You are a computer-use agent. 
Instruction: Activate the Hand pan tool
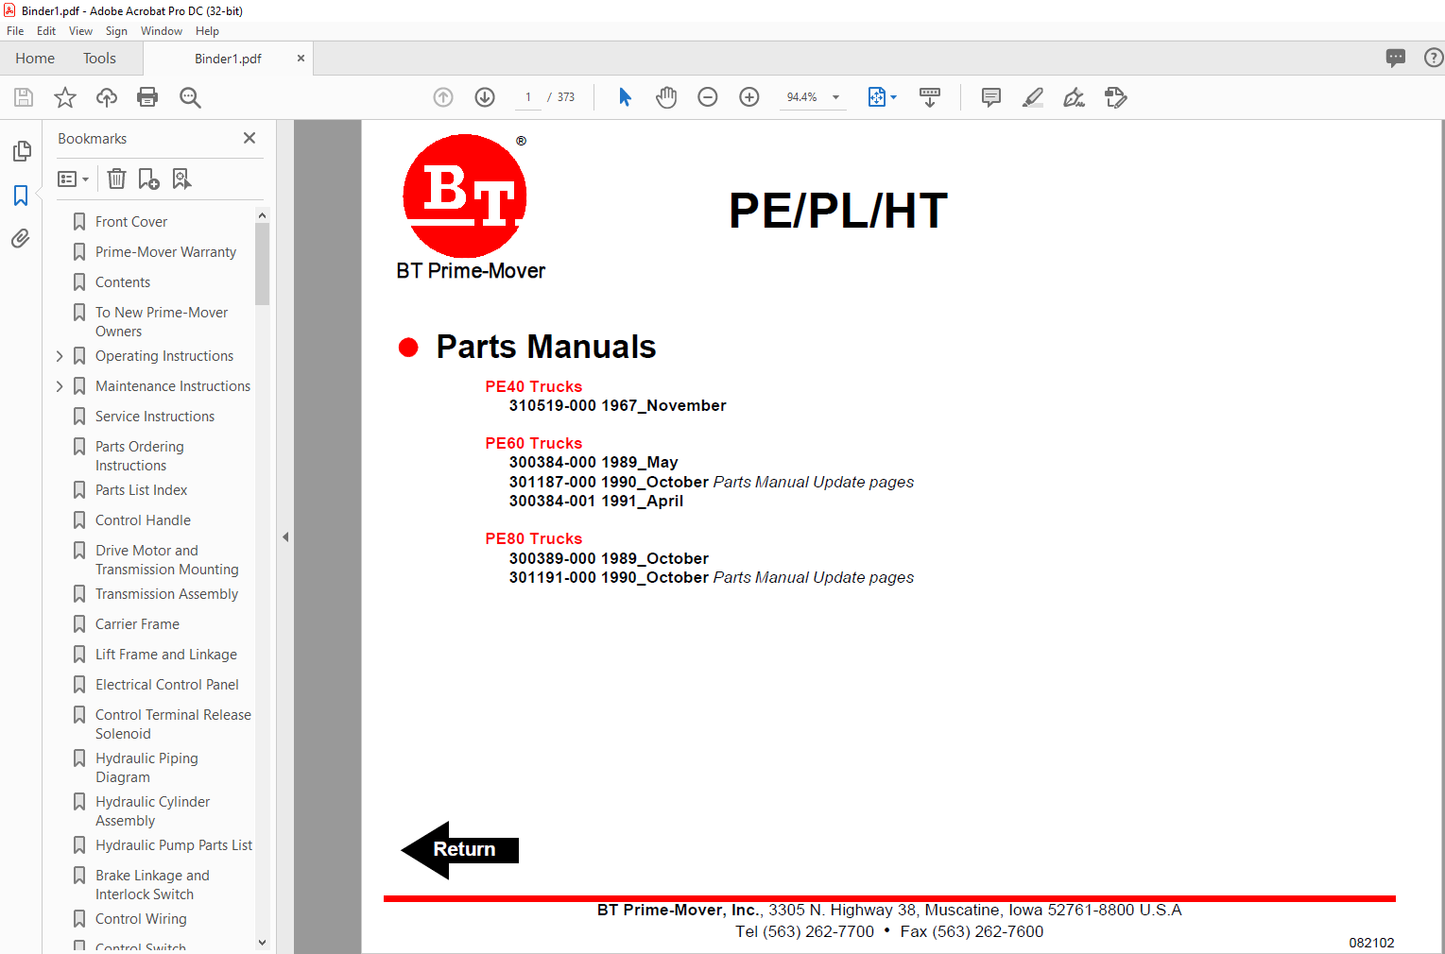click(666, 97)
